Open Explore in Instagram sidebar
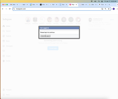Image resolution: width=118 pixels, height=99 pixels. pyautogui.click(x=7, y=36)
